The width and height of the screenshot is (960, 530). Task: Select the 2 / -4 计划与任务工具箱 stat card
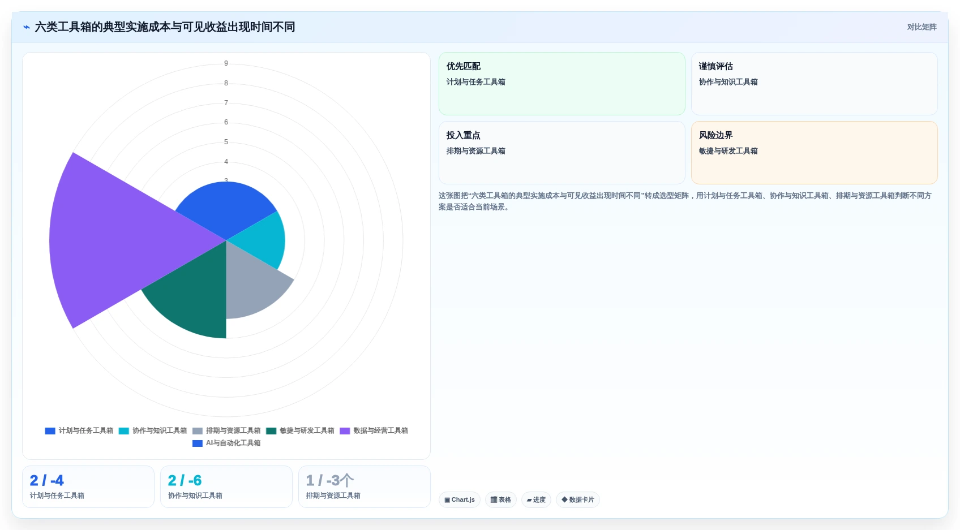point(88,486)
